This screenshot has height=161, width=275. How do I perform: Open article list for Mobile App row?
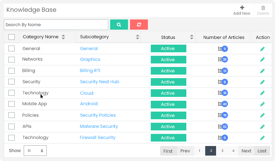pyautogui.click(x=223, y=104)
